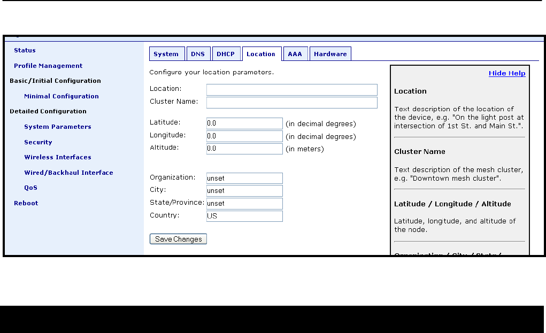Click the Save Changes button

point(178,239)
